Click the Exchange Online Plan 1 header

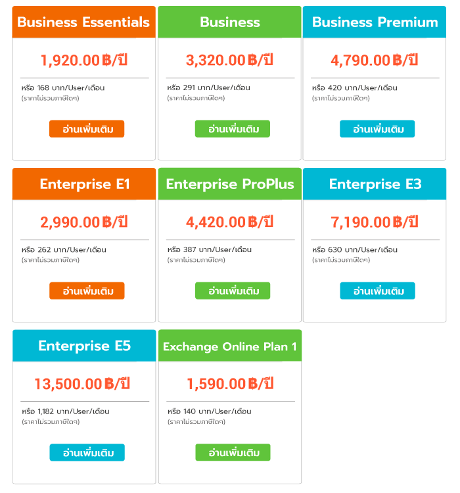pos(229,346)
